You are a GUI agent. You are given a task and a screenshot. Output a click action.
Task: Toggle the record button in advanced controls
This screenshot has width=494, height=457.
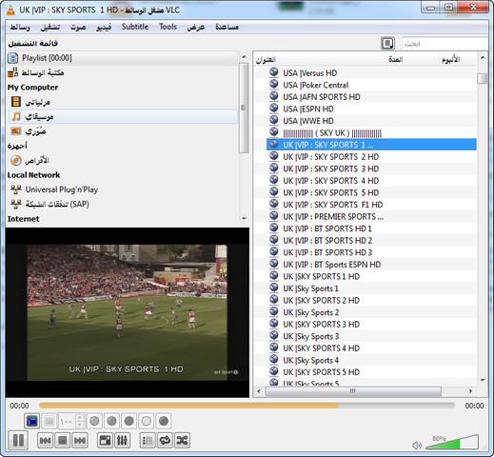[94, 421]
